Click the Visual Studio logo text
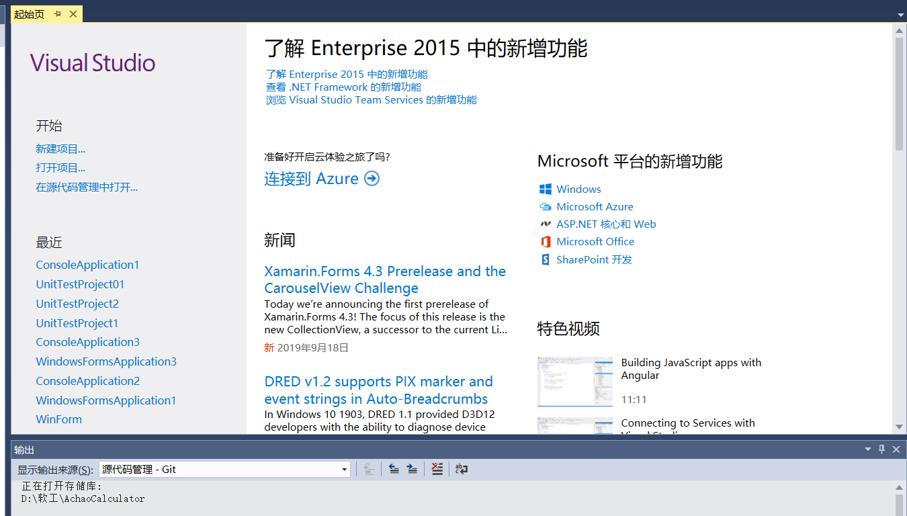This screenshot has width=907, height=516. click(93, 63)
